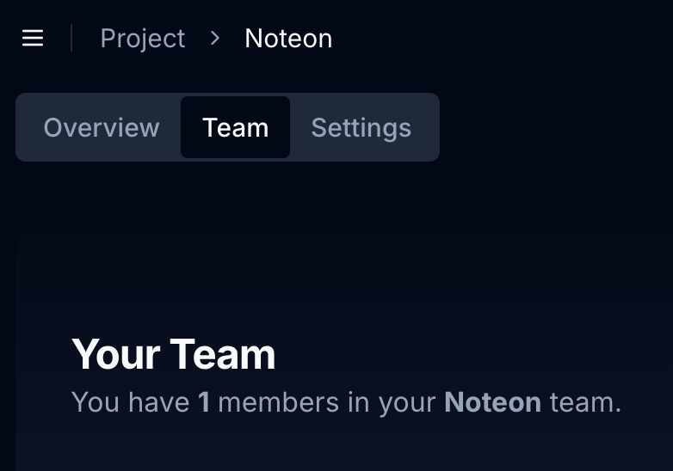The width and height of the screenshot is (673, 471).
Task: Click the word "Your" in the heading
Action: click(x=116, y=354)
